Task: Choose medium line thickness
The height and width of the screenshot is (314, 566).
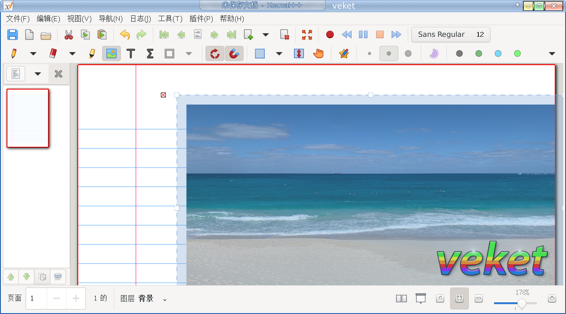Action: (x=389, y=53)
